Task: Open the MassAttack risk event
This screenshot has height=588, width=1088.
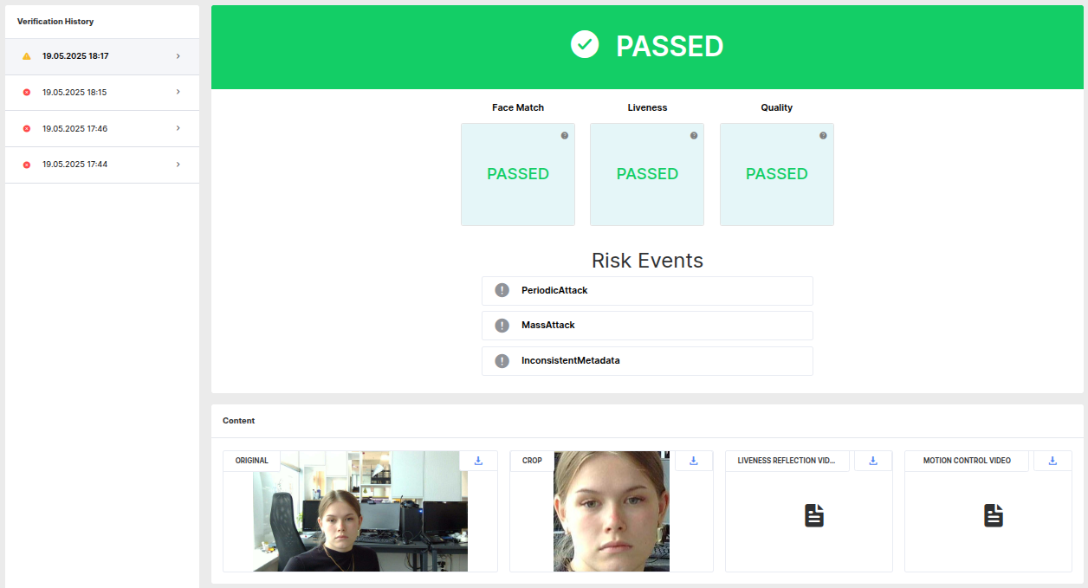Action: point(647,326)
